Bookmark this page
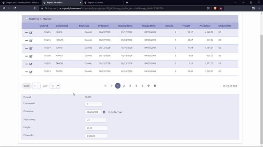 35,8
